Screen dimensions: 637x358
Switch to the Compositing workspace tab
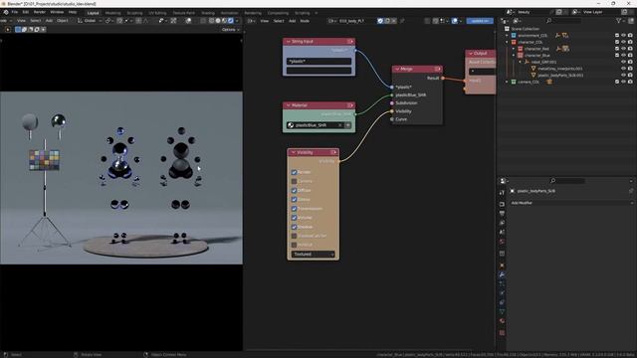pyautogui.click(x=278, y=13)
